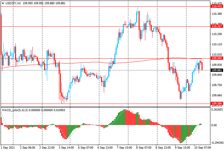Select the current price label 109.881
Viewport: 224px width, 151px height.
click(217, 70)
